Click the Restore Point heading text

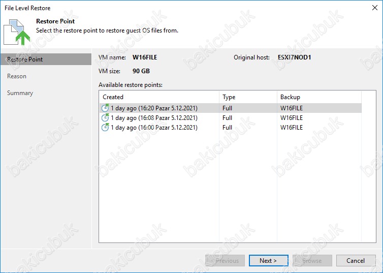click(x=55, y=21)
